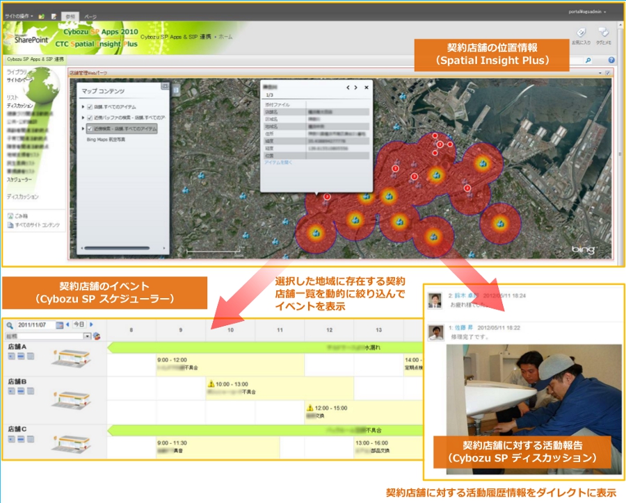
Task: Click the scheduler search magnifier icon
Action: coord(10,326)
